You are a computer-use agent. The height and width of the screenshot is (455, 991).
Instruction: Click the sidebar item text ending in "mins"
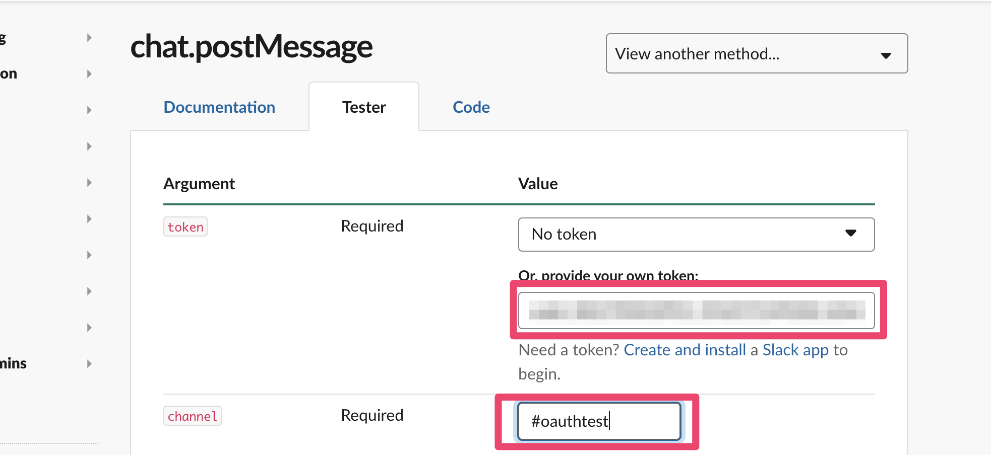point(14,363)
